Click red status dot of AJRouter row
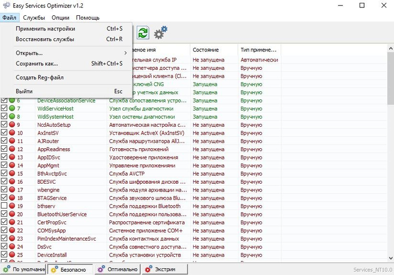394x275 pixels. tap(12, 141)
